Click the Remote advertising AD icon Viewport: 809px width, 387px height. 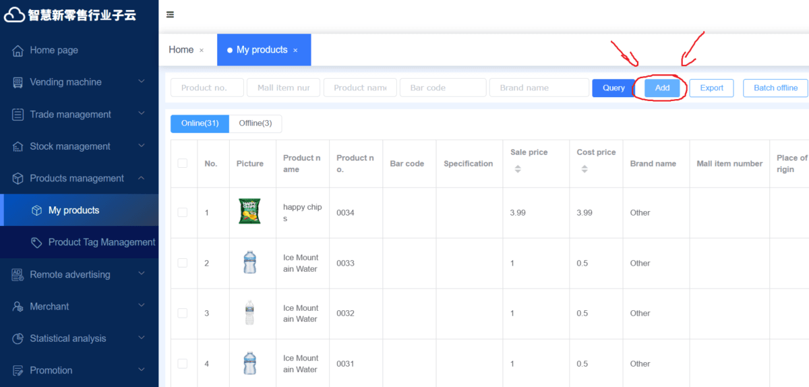pyautogui.click(x=18, y=274)
